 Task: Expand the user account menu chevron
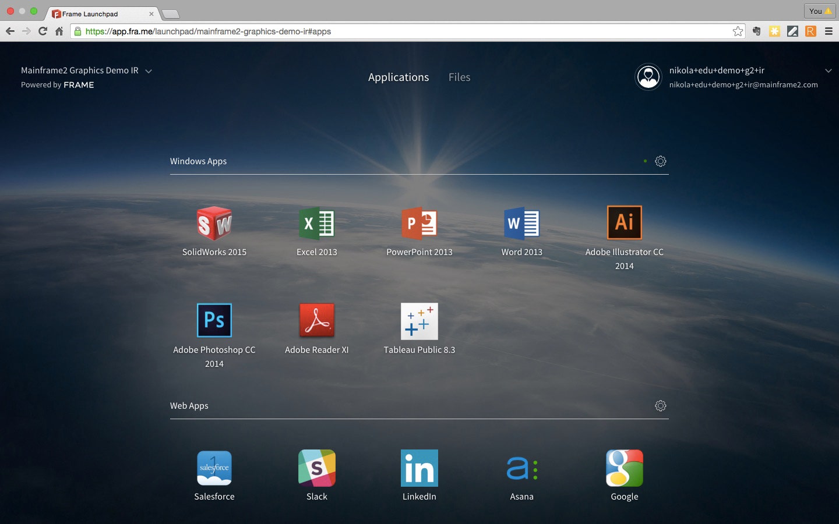828,70
